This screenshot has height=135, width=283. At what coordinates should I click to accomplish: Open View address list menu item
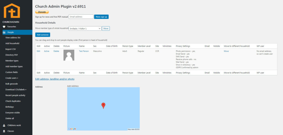pyautogui.click(x=13, y=38)
